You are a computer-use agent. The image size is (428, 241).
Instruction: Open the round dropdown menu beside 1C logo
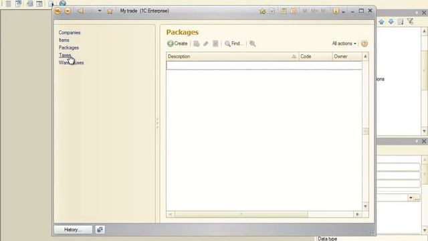(x=68, y=11)
